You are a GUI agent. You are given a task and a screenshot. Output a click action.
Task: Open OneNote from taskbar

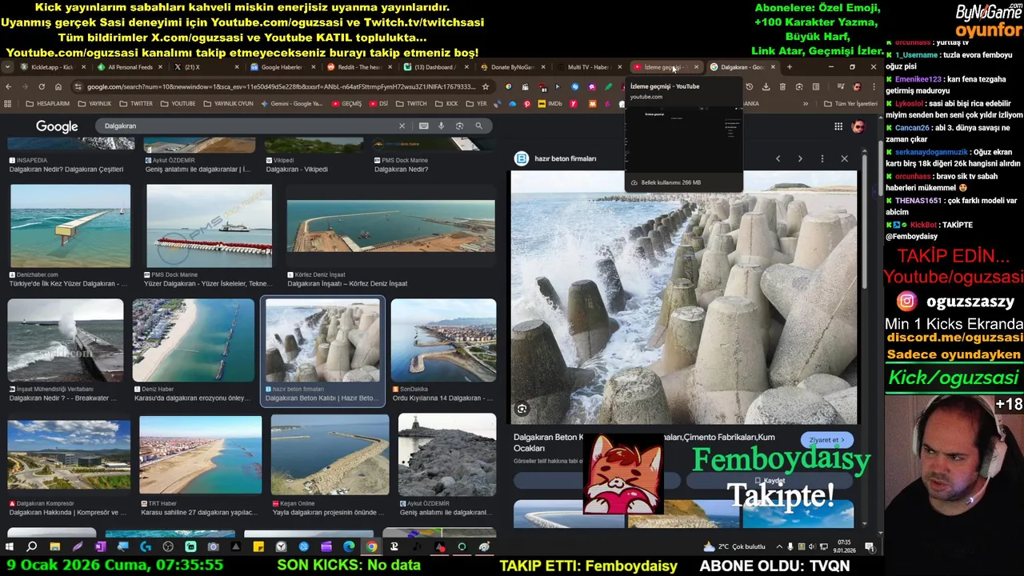pos(100,546)
